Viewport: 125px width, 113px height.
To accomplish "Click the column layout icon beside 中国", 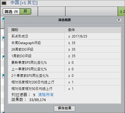I will point(4,3).
